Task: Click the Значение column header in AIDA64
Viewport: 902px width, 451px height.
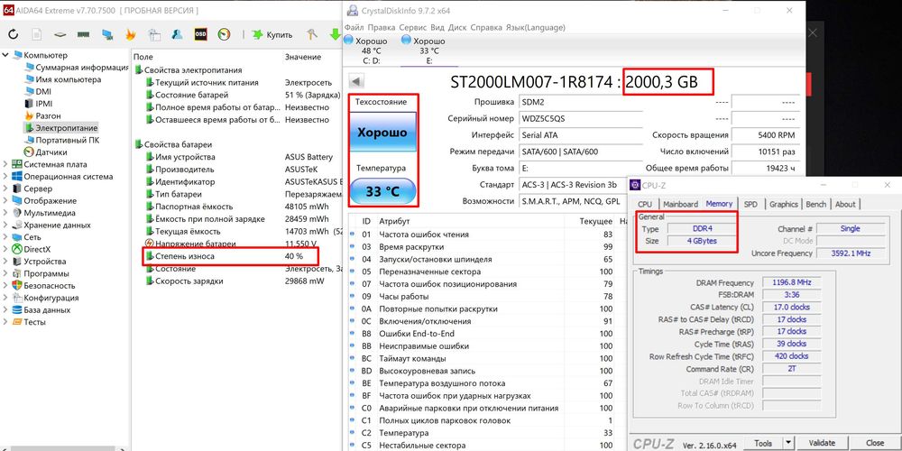Action: coord(303,57)
